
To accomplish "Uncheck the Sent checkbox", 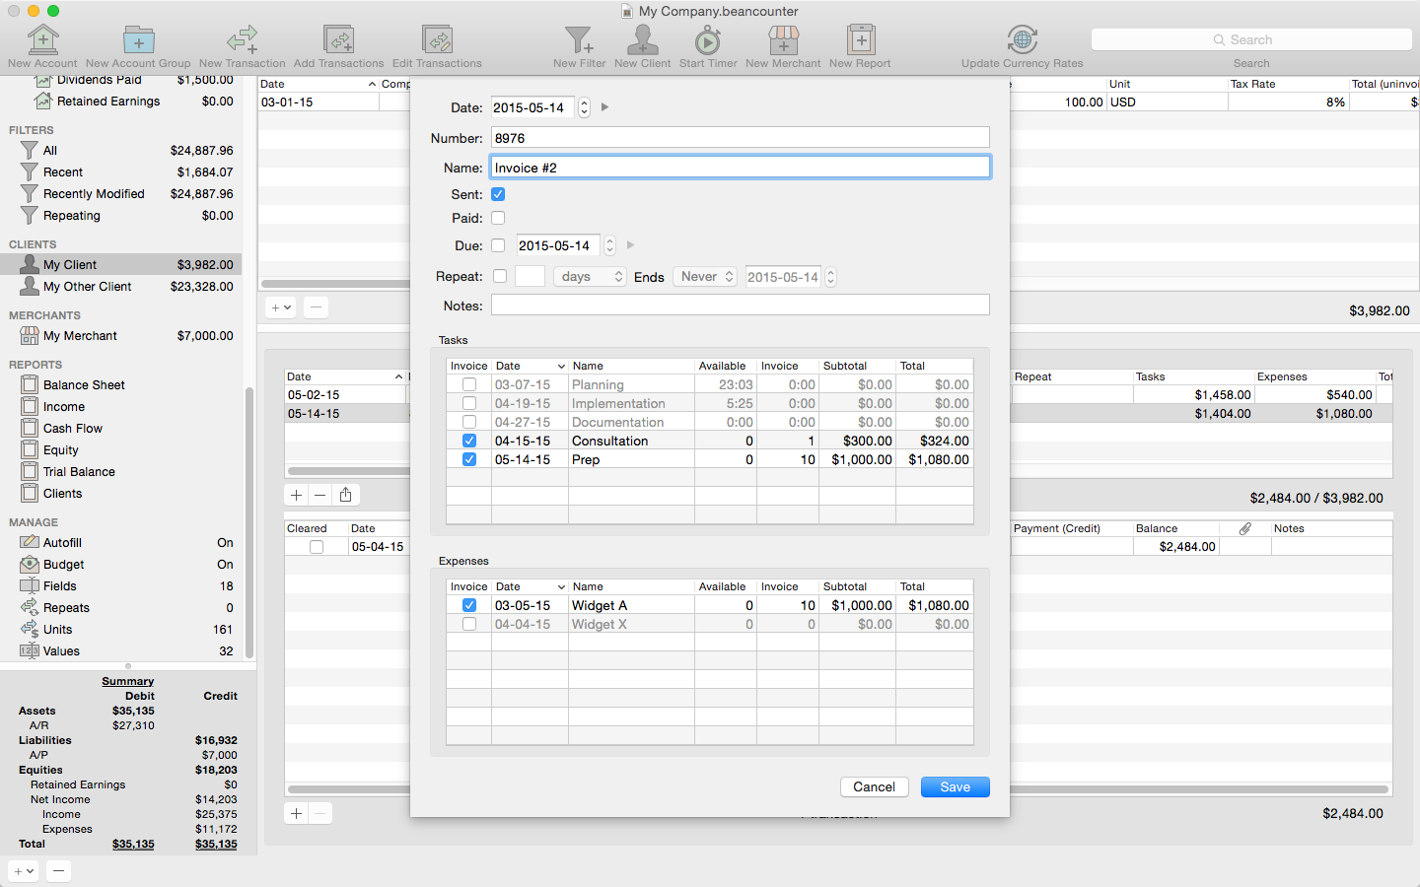I will coord(498,194).
